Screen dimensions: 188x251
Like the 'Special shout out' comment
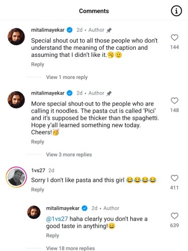pos(174,38)
